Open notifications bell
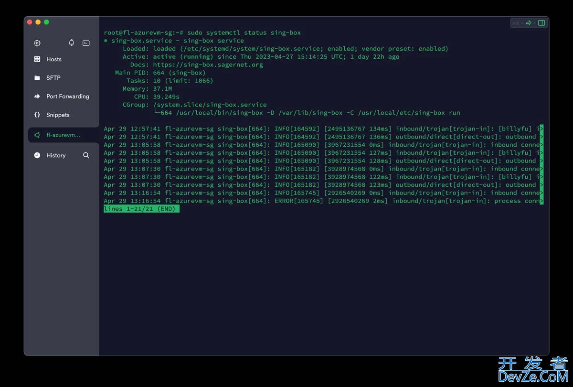 [x=72, y=43]
